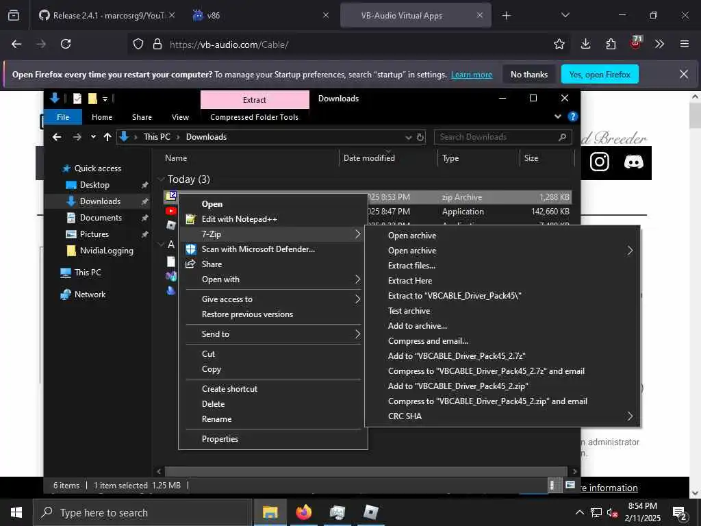
Task: Select Documents in the navigation pane
Action: [101, 218]
